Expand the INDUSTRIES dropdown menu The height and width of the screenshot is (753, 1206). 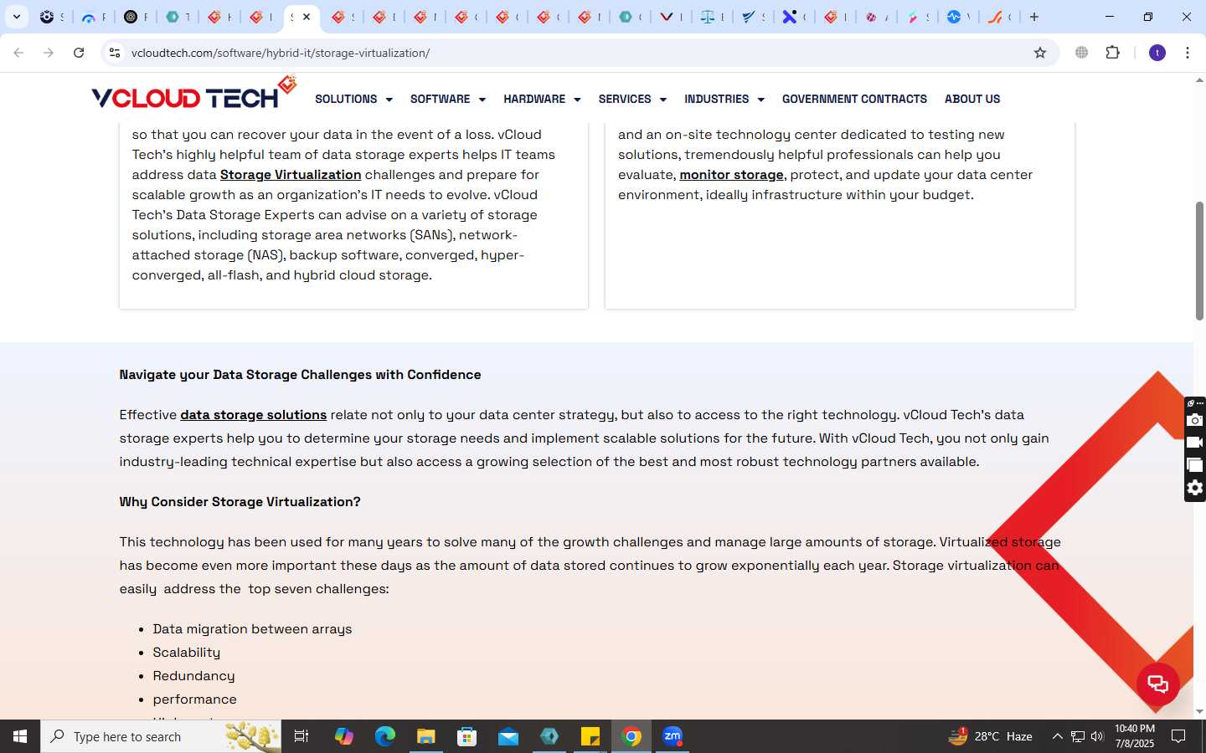pos(724,99)
